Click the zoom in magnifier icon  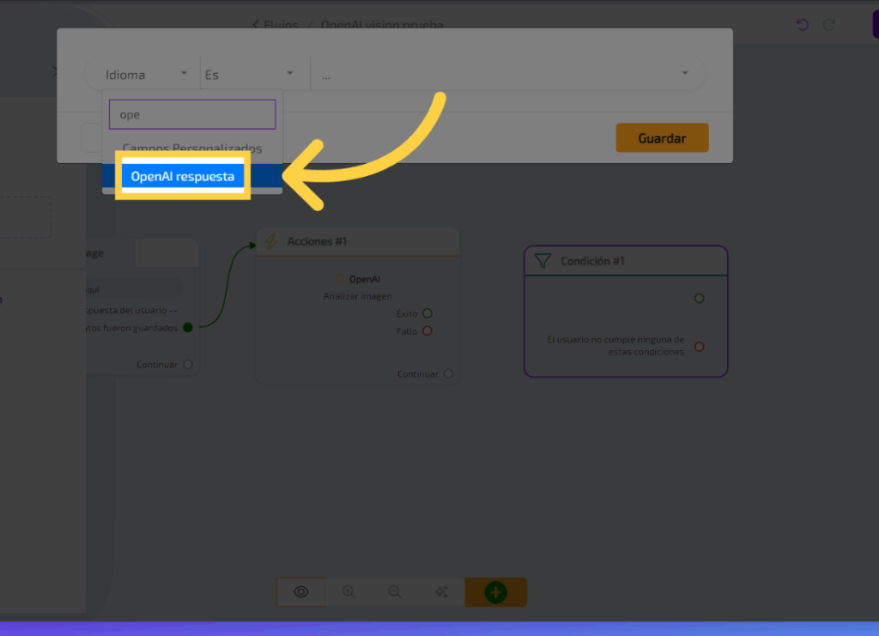(x=349, y=592)
